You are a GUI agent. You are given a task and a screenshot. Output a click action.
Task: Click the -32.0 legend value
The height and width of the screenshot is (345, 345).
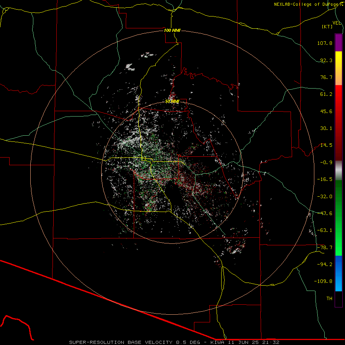click(325, 197)
